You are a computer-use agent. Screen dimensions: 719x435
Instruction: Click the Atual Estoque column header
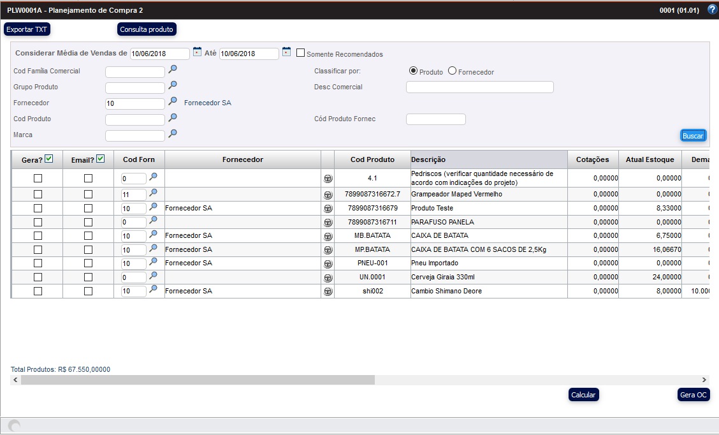click(650, 159)
